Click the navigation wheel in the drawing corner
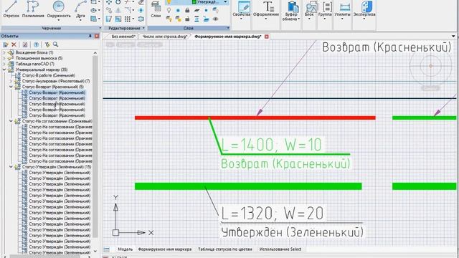Image resolution: width=459 pixels, height=258 pixels. tap(430, 66)
